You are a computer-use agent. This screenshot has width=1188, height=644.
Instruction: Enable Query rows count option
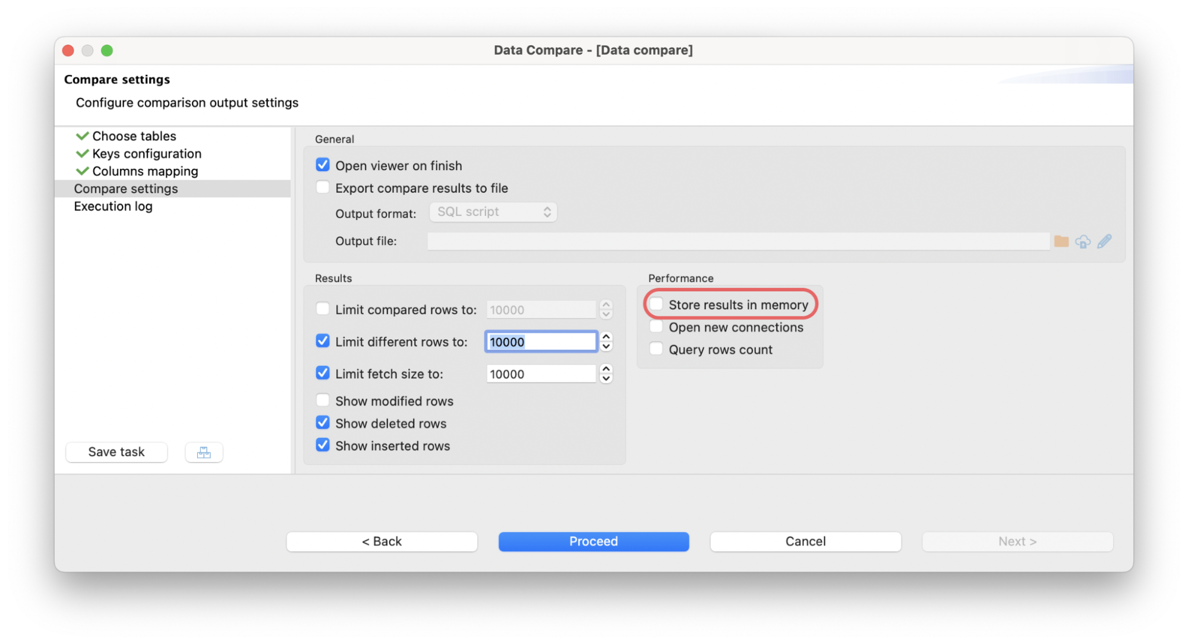point(656,349)
